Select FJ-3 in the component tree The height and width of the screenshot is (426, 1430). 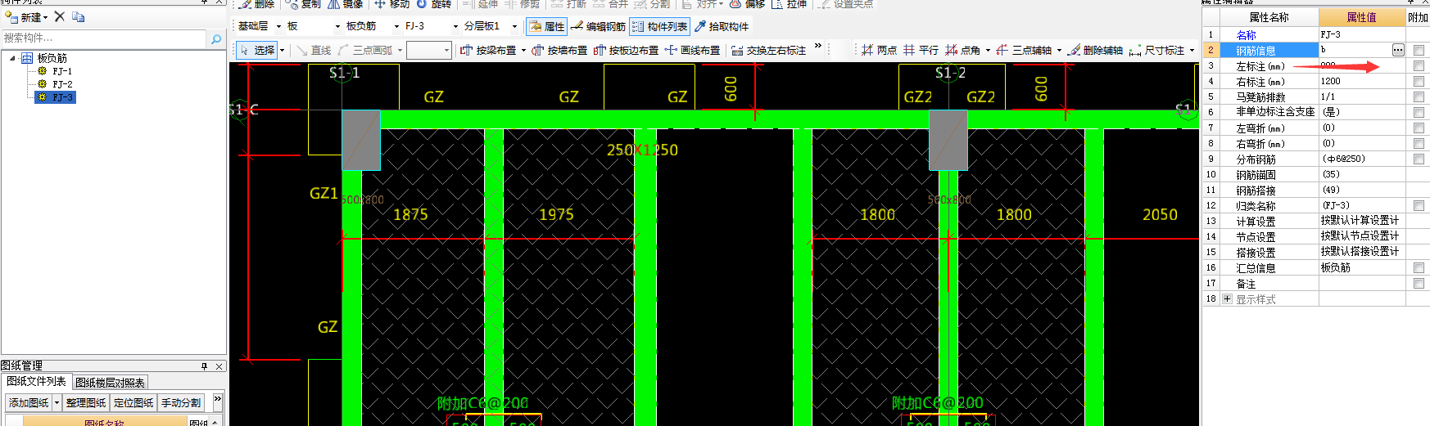click(x=62, y=97)
